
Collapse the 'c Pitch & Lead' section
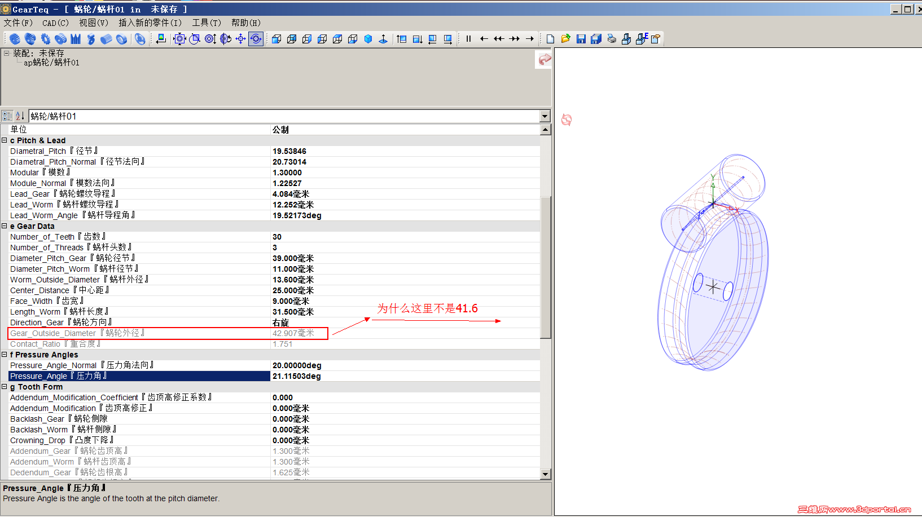point(5,140)
